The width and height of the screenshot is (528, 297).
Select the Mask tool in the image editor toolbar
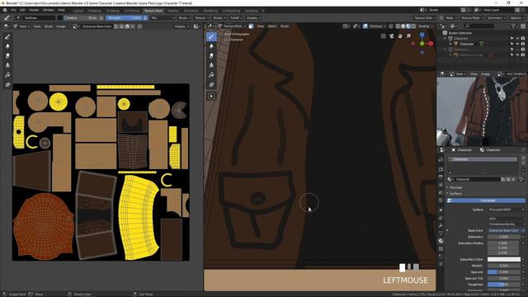[7, 84]
